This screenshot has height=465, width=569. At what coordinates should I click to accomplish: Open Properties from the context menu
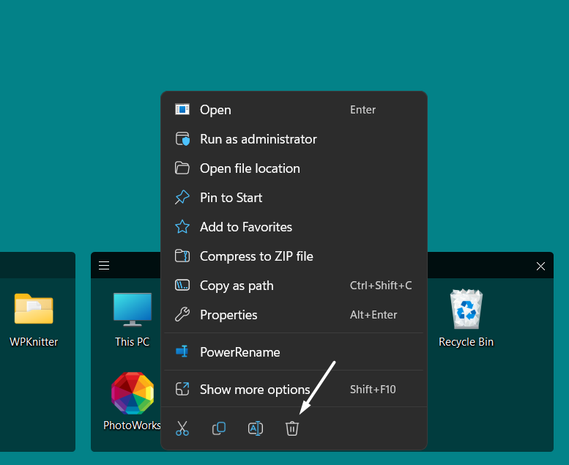coord(228,315)
